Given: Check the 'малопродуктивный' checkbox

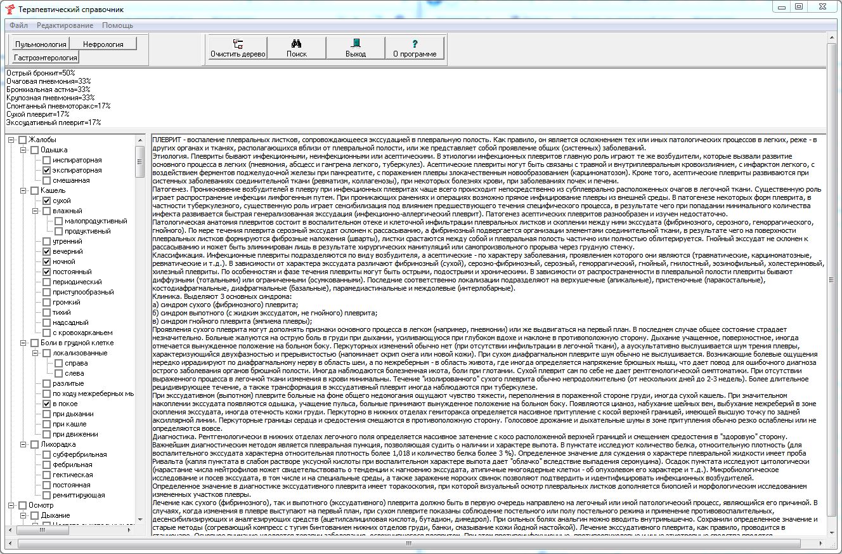Looking at the screenshot, I should pos(58,221).
